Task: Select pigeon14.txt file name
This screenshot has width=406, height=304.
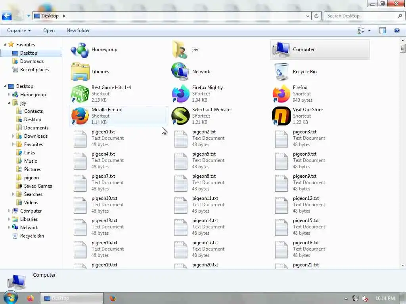Action: [x=205, y=220]
